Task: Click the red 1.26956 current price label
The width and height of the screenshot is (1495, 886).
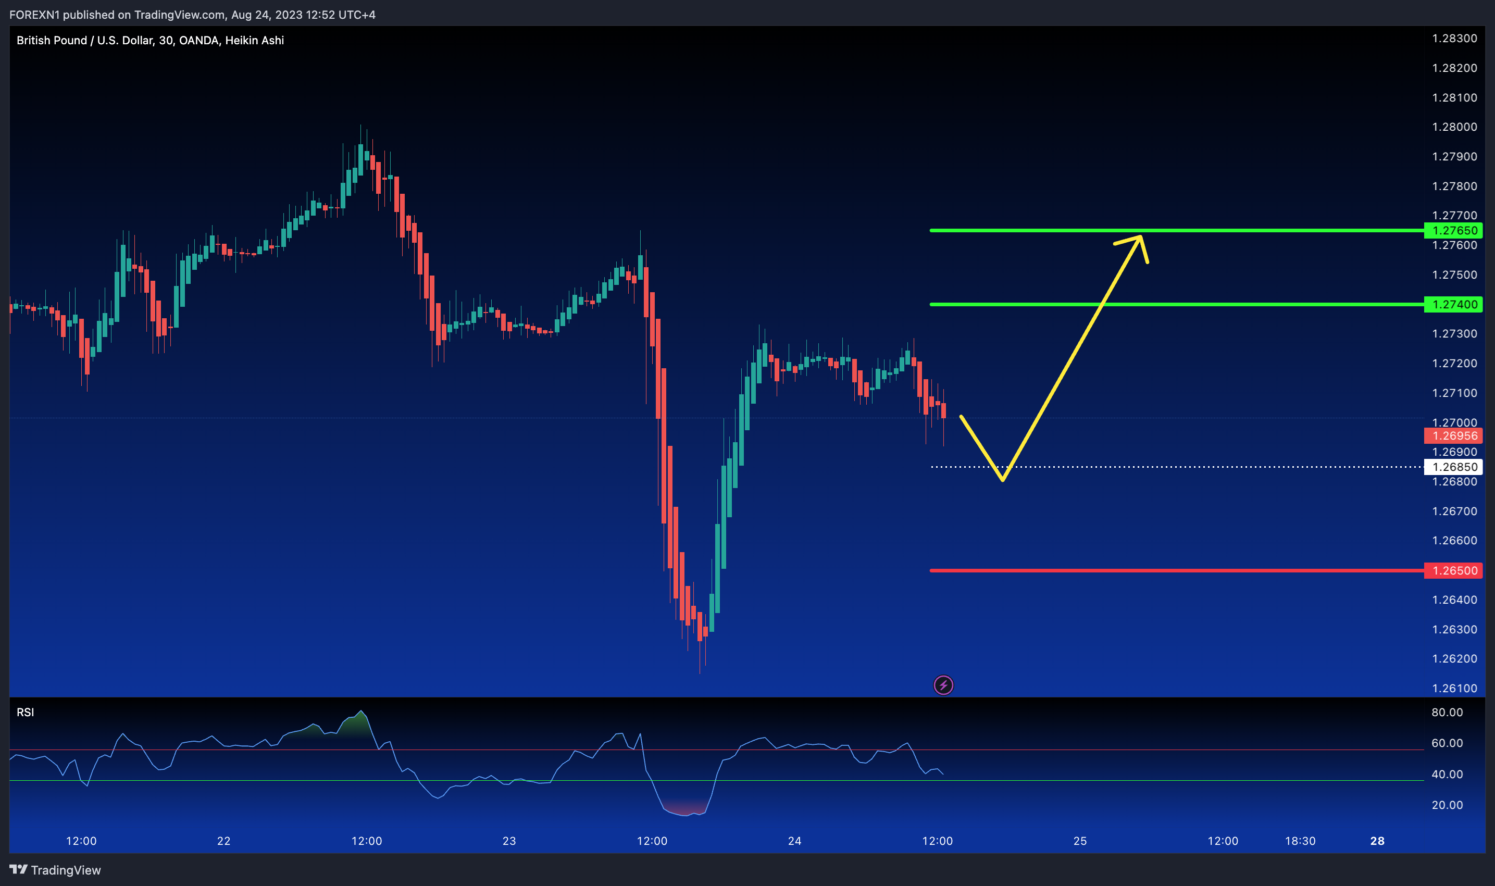Action: (1453, 436)
